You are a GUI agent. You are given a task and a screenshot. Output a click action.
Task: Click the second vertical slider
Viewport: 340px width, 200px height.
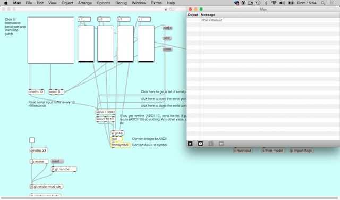click(x=106, y=44)
